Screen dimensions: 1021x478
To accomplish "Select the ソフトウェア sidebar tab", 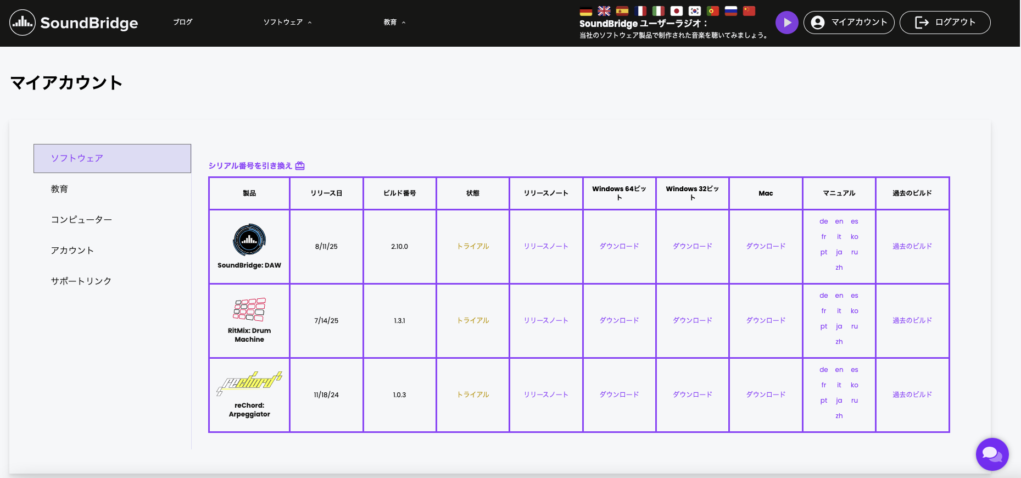I will coord(112,158).
